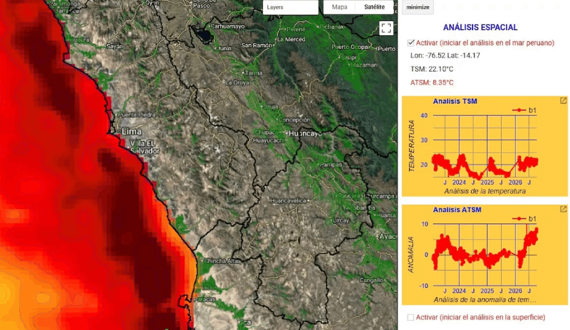570x330 pixels.
Task: Click the 2025 axis label in TSM chart
Action: coord(487,182)
